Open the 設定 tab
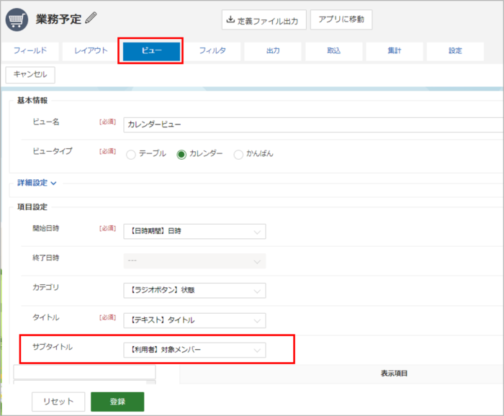The height and width of the screenshot is (416, 504). 455,51
